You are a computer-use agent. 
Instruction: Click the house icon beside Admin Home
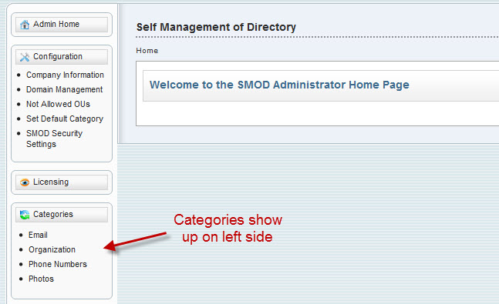pyautogui.click(x=25, y=25)
